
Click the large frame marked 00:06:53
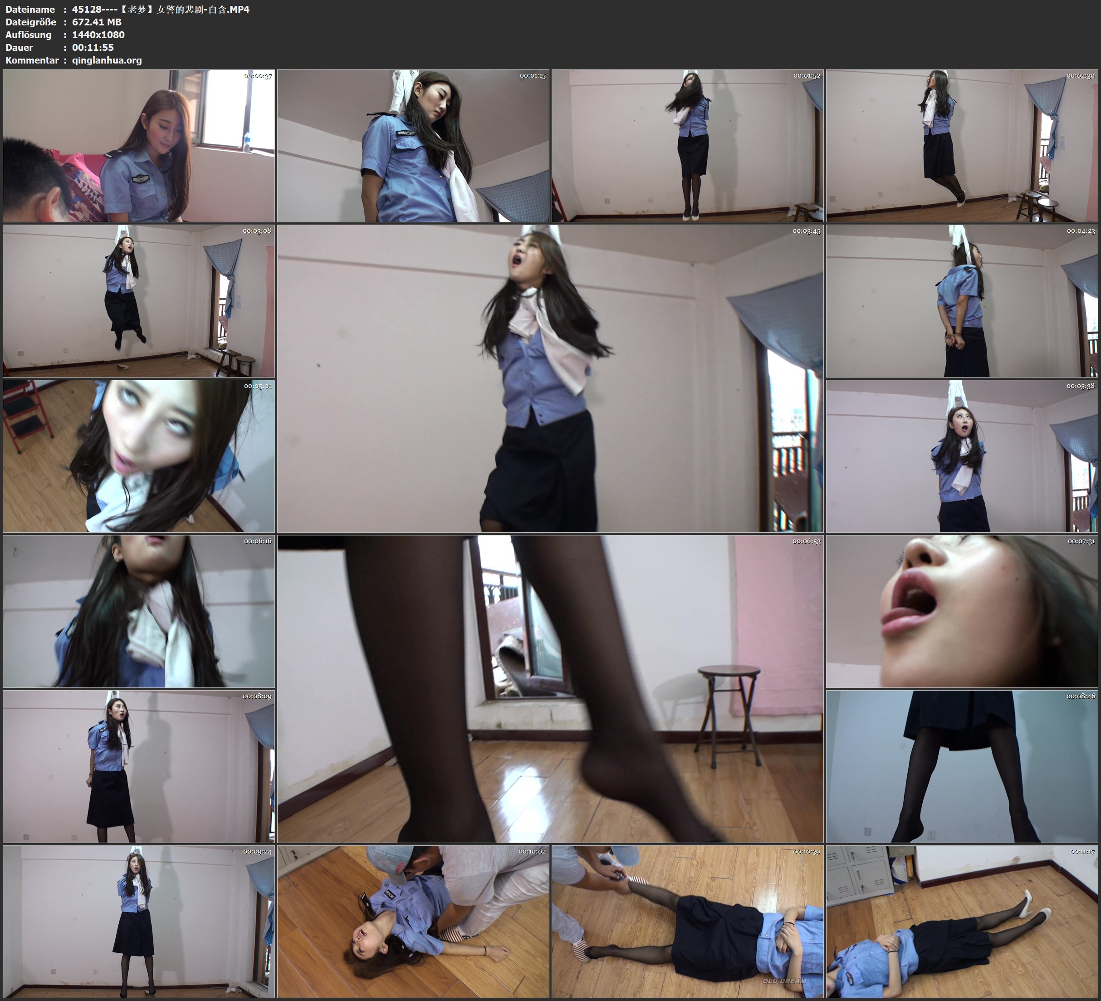point(550,688)
